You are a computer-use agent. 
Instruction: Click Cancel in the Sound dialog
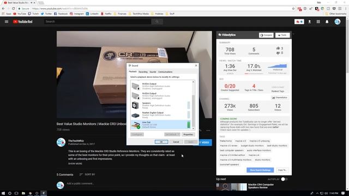pos(176,142)
